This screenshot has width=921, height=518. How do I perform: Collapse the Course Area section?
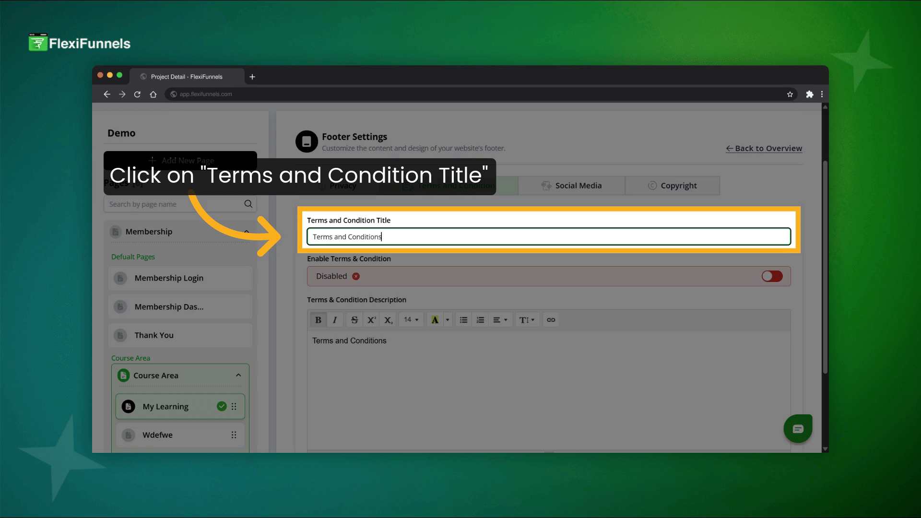[238, 375]
